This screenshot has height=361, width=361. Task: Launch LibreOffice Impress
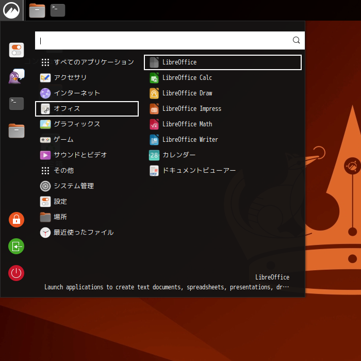coord(223,109)
